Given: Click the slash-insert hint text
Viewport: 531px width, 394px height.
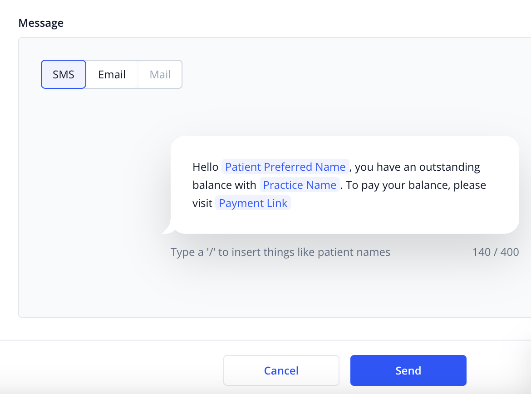Looking at the screenshot, I should (280, 252).
